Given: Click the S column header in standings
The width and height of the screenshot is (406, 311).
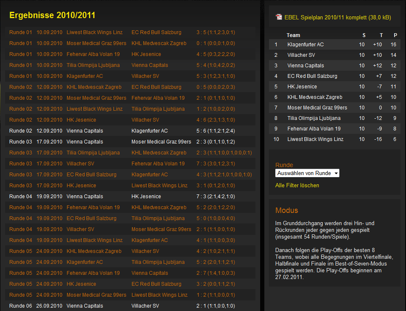Looking at the screenshot, I should (364, 35).
